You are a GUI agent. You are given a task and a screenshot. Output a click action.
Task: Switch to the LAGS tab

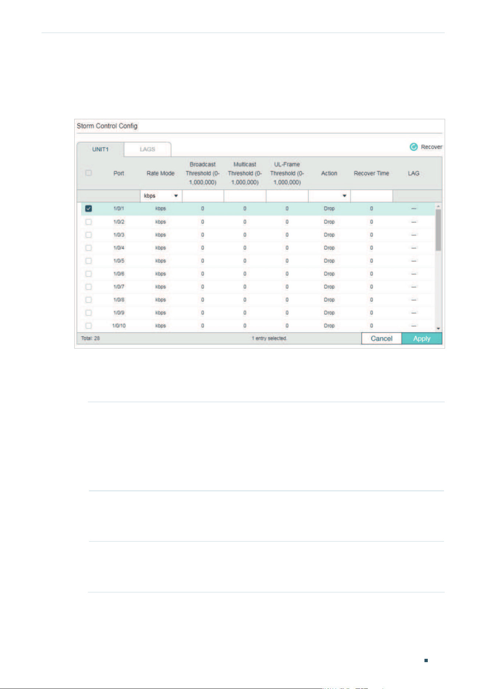[x=147, y=149]
